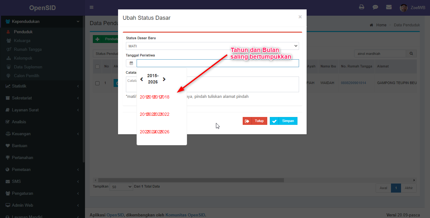The height and width of the screenshot is (218, 430).
Task: Check the row 1 checkbox
Action: coord(98,83)
